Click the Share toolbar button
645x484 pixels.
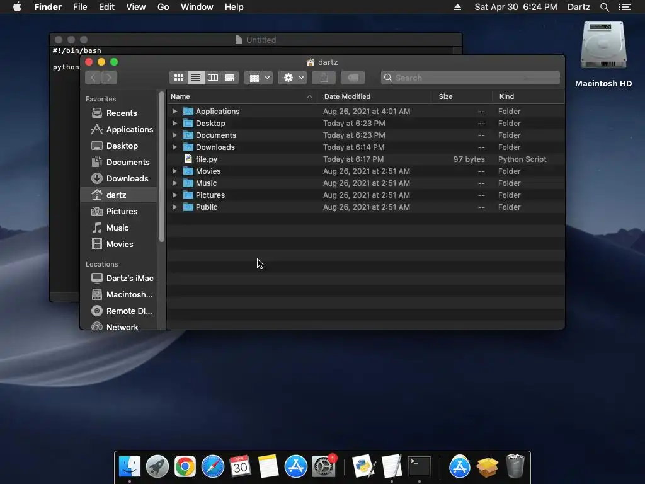[324, 78]
